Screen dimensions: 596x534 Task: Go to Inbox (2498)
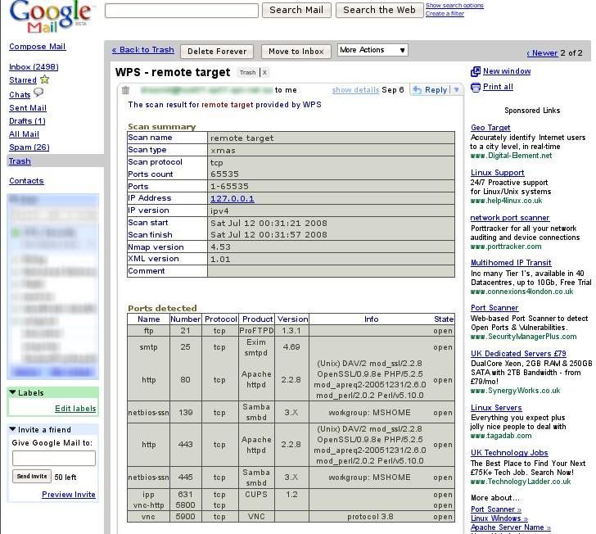click(x=34, y=67)
